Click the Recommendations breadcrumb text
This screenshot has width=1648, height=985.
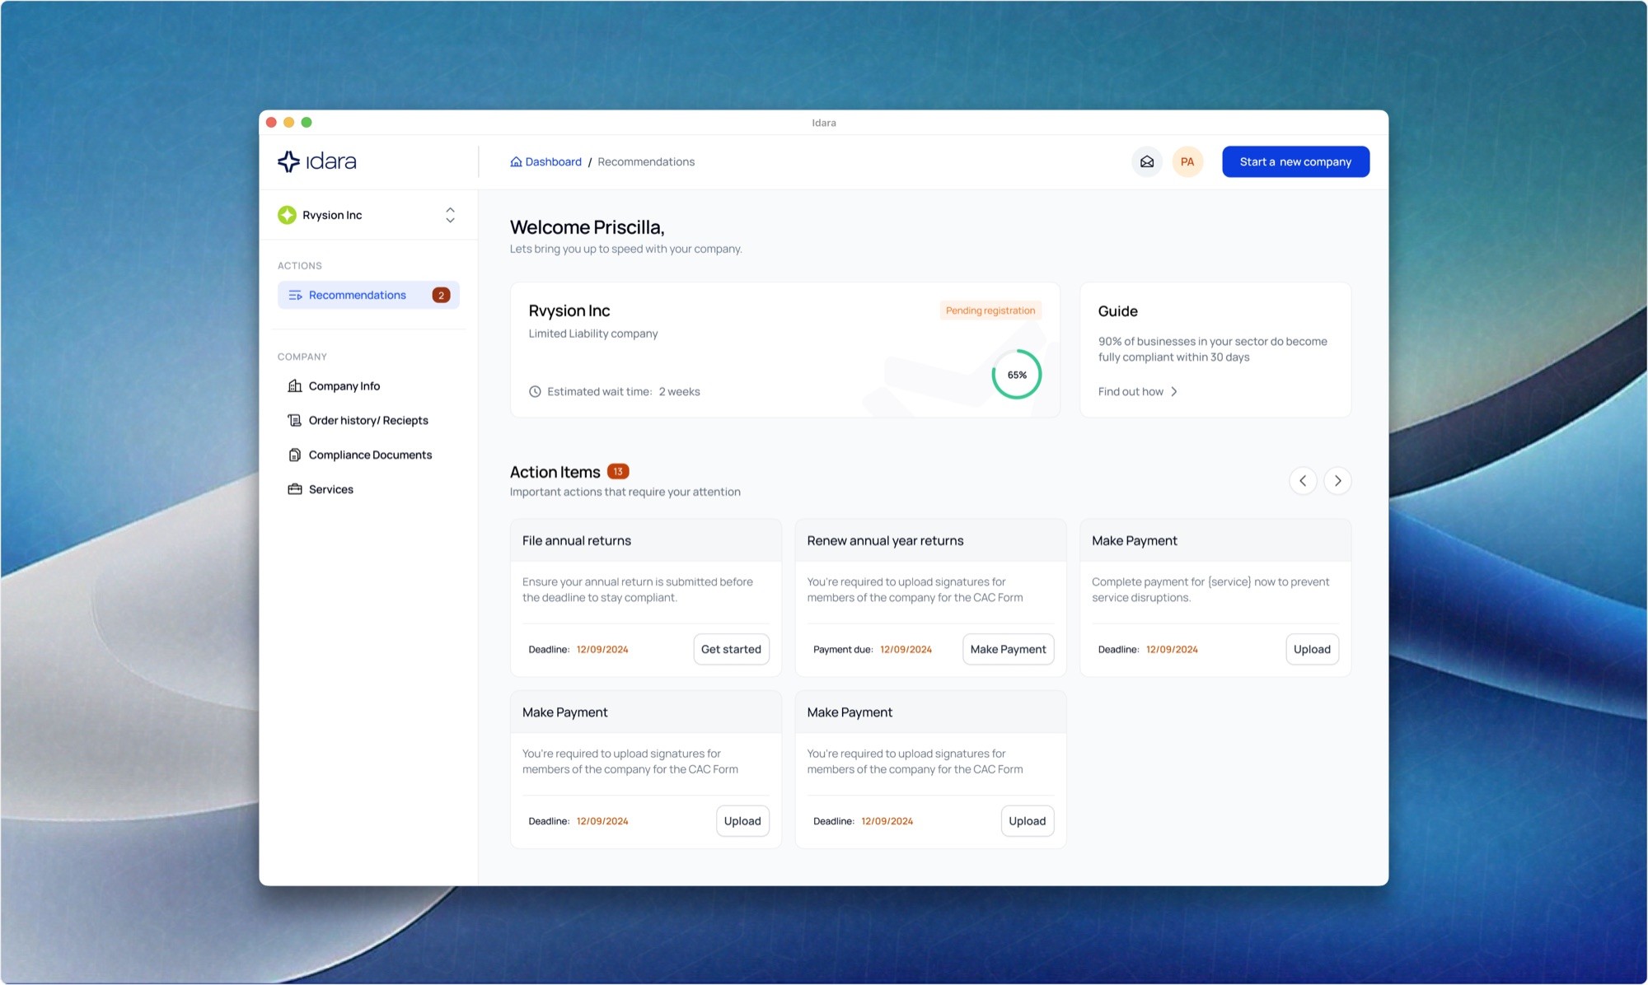click(646, 161)
